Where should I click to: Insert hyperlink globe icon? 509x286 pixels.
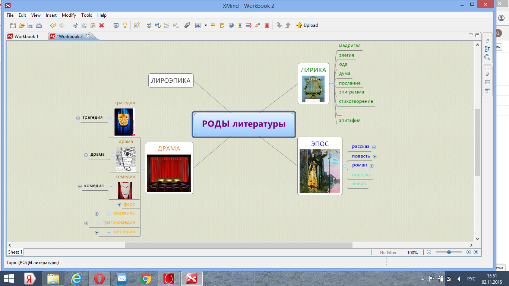click(231, 25)
